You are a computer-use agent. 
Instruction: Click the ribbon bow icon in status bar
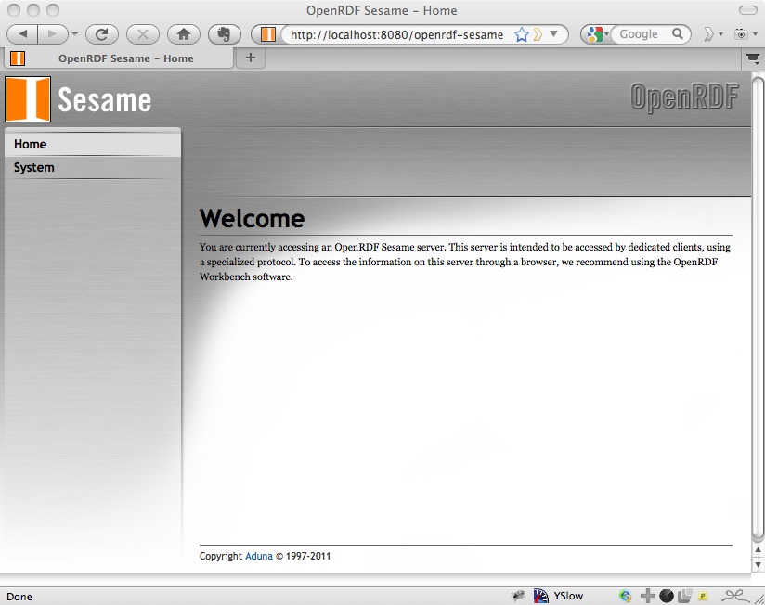click(x=735, y=596)
